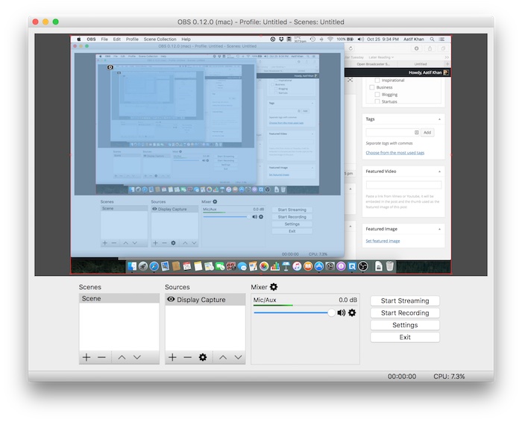This screenshot has height=422, width=522.
Task: Move the source up with the Sources up arrow
Action: coord(223,357)
